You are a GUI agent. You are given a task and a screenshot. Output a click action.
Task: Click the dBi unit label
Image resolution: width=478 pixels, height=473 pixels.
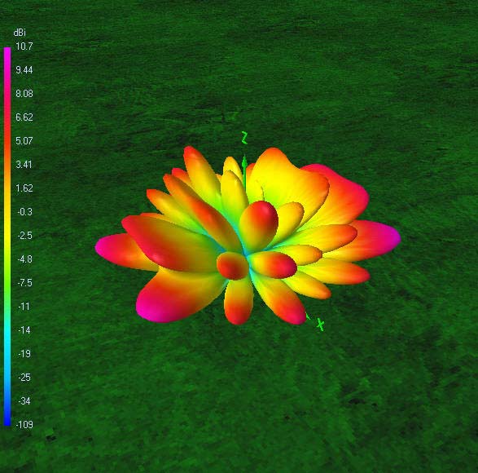tap(20, 33)
